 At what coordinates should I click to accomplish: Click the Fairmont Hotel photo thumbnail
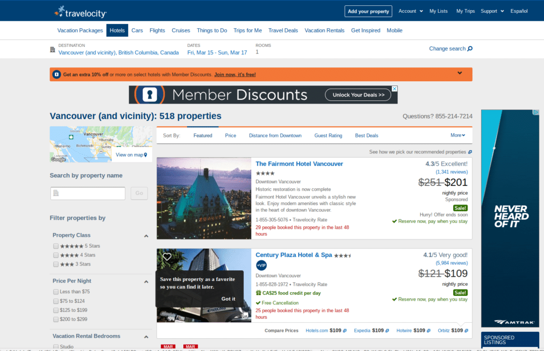(204, 199)
